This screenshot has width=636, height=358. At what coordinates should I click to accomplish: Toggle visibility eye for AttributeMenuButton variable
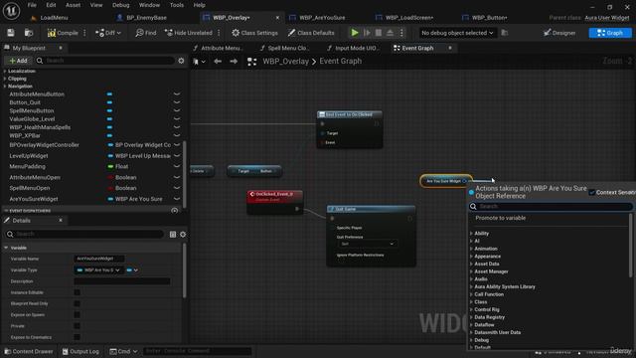(x=177, y=94)
